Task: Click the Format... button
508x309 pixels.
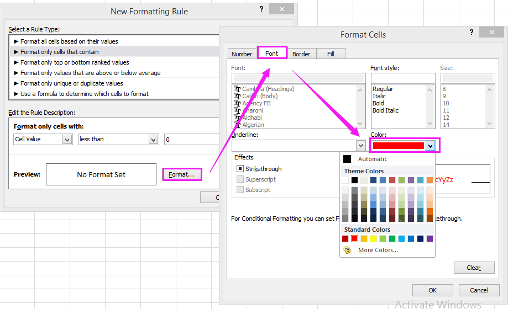Action: [x=182, y=174]
